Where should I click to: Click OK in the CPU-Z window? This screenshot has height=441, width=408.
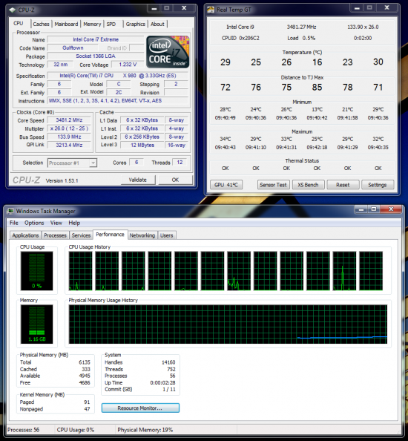pos(175,180)
